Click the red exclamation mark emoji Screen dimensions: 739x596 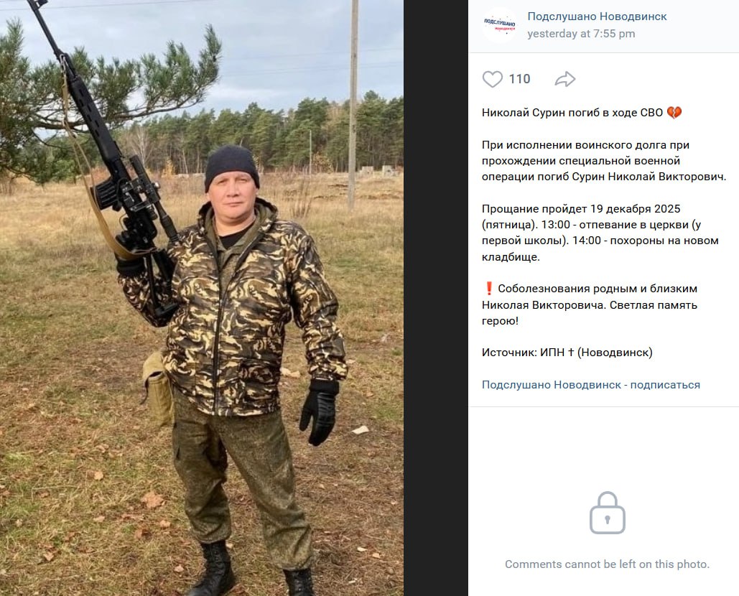point(489,289)
